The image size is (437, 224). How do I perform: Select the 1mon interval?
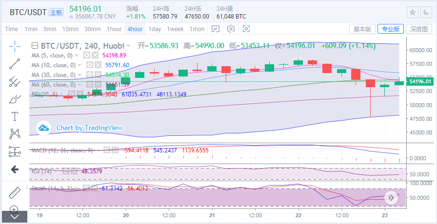click(x=197, y=29)
